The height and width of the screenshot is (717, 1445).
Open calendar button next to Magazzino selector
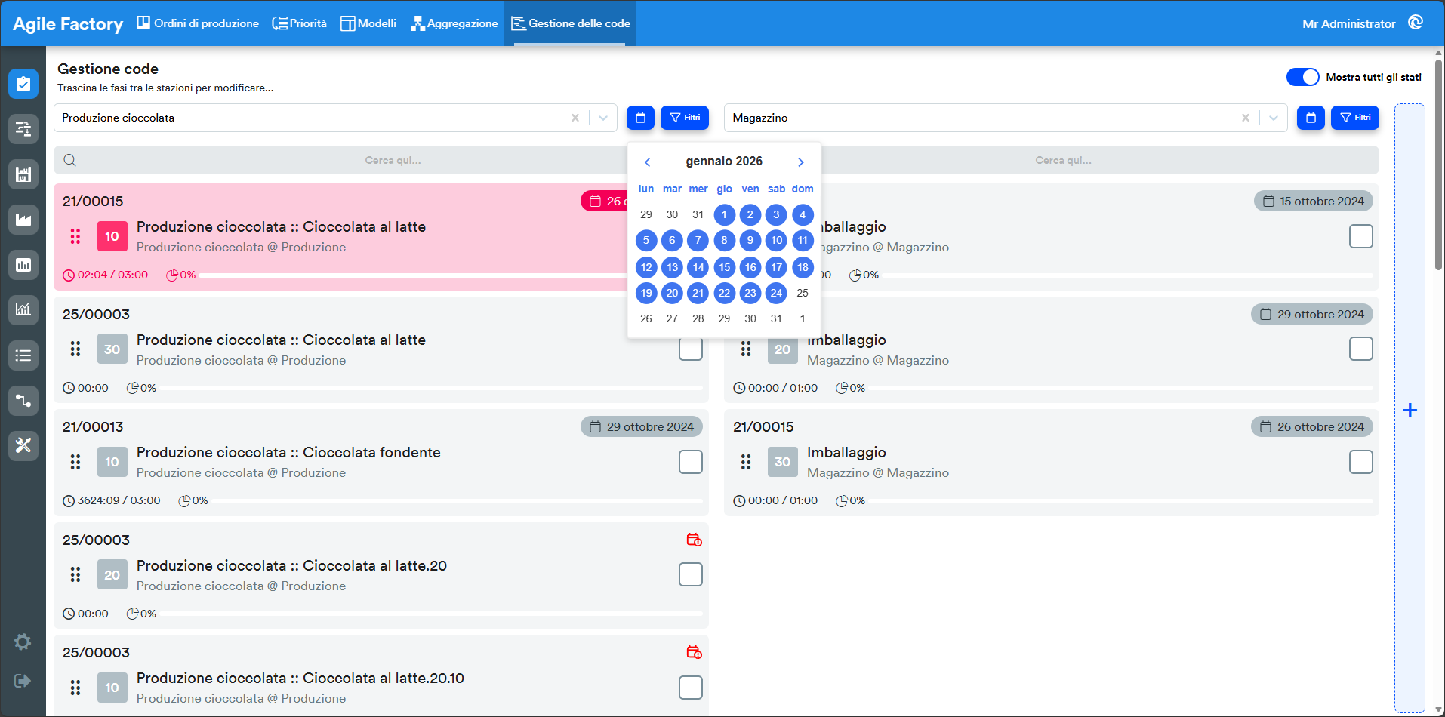coord(1311,118)
